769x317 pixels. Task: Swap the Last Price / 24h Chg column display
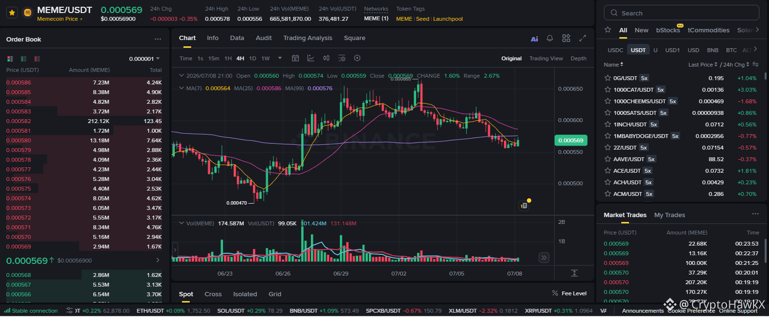(755, 65)
